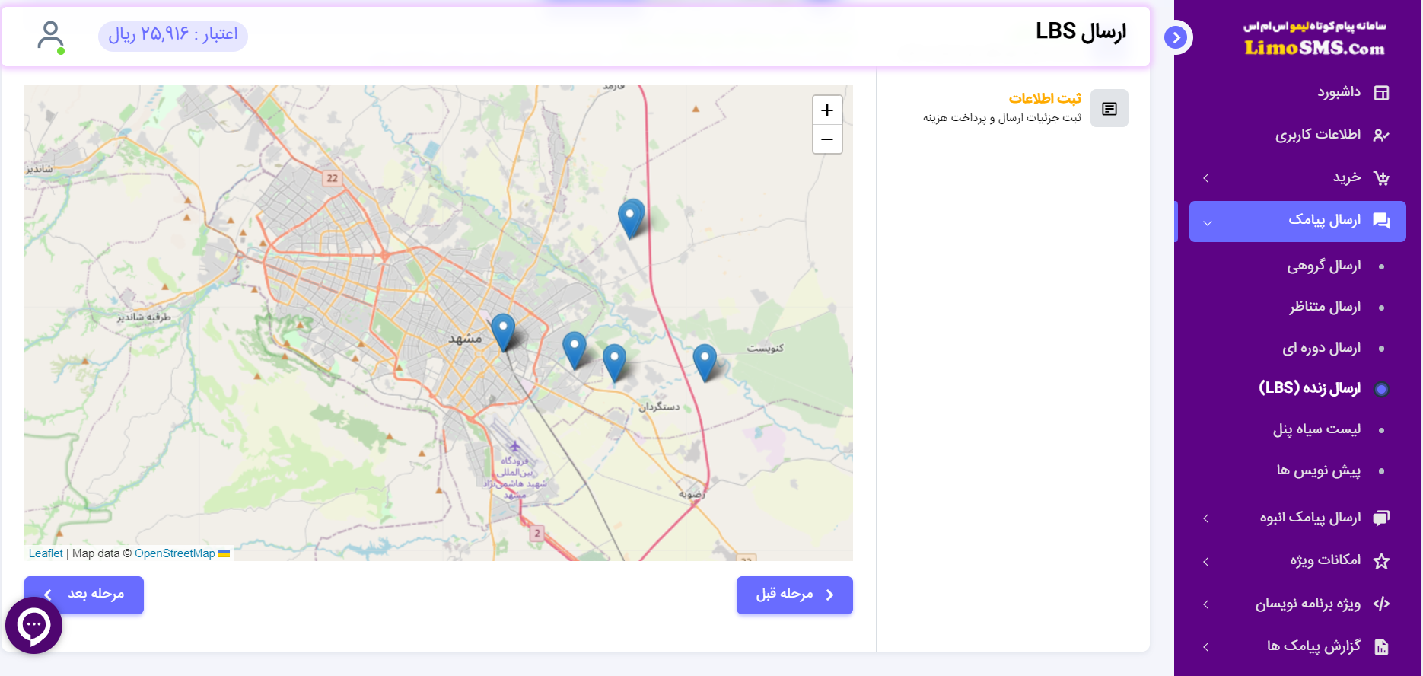The height and width of the screenshot is (676, 1423).
Task: Click the code brackets icon for developers
Action: click(x=1381, y=604)
